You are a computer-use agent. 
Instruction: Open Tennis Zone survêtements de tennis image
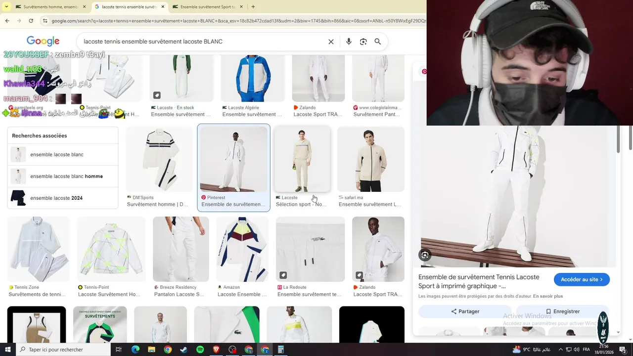click(x=39, y=249)
